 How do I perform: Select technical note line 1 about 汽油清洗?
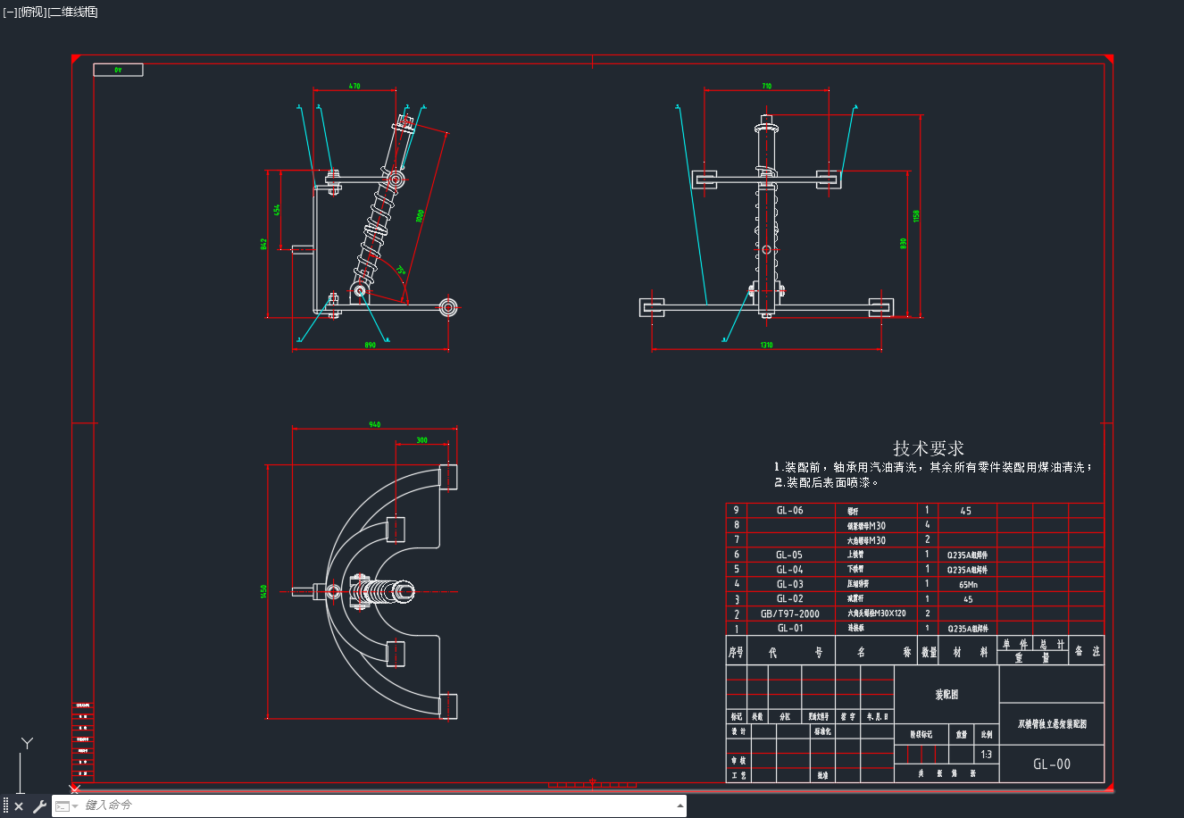933,467
